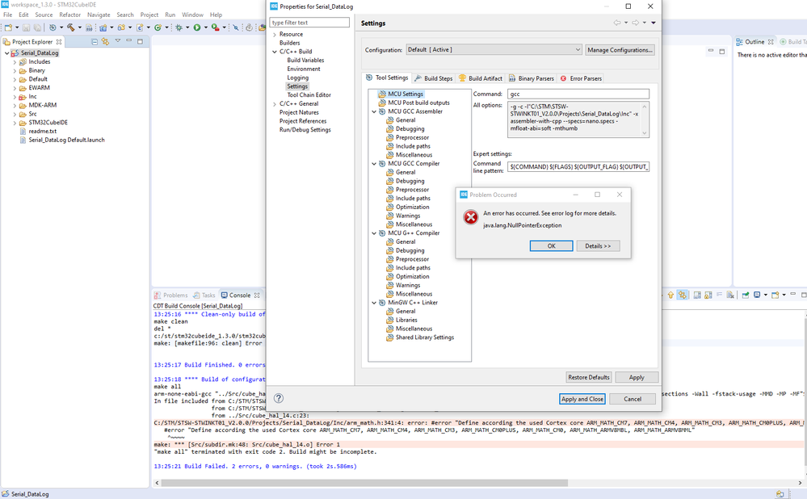This screenshot has width=807, height=499.
Task: Open the Window menu
Action: tap(192, 15)
